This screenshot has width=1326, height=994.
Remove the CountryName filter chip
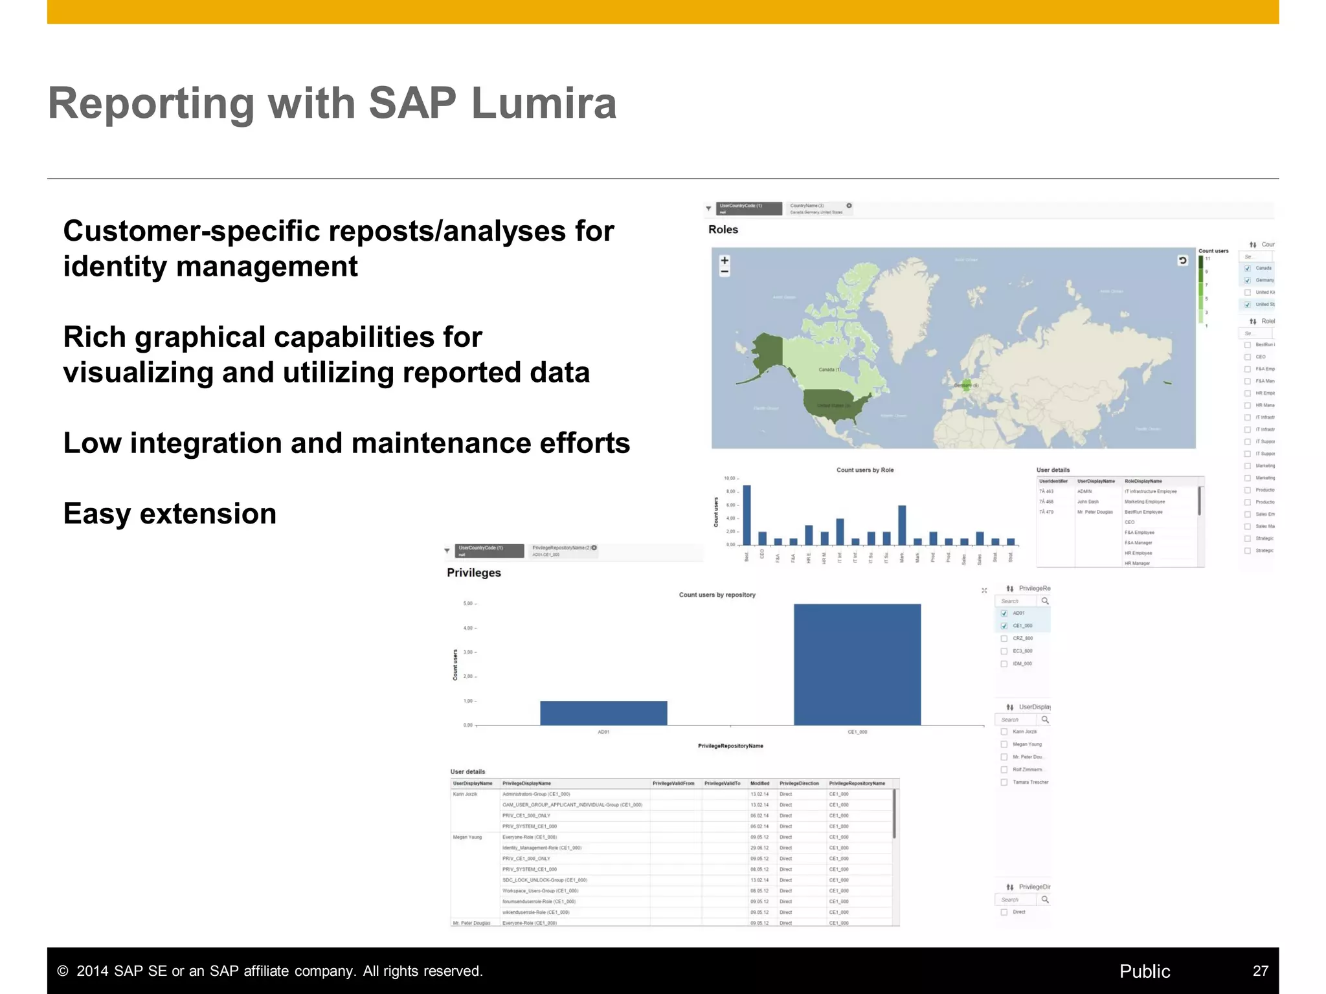(849, 206)
